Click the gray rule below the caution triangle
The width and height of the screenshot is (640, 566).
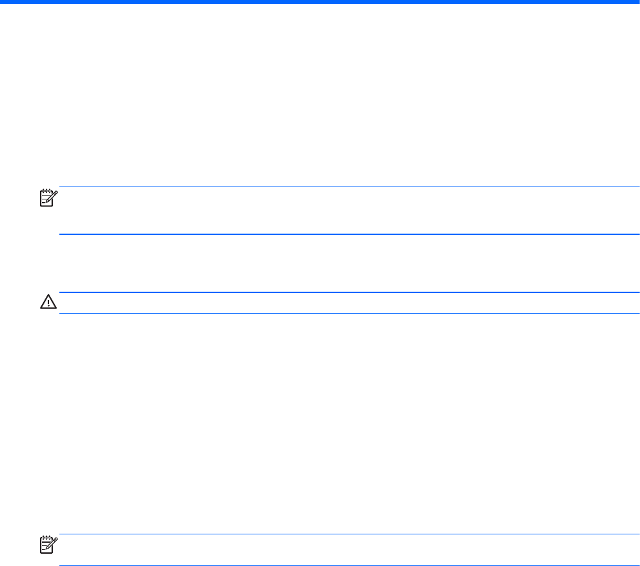click(348, 314)
